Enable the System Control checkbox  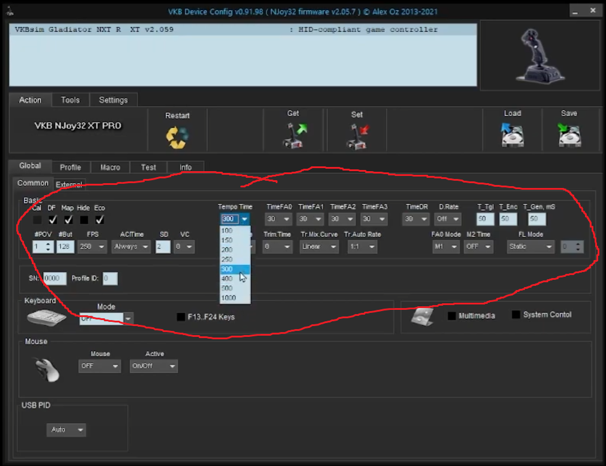[515, 315]
